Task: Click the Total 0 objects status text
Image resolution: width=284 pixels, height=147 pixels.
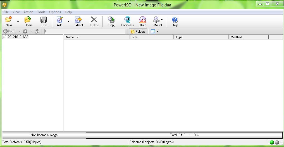Action: [x=22, y=142]
